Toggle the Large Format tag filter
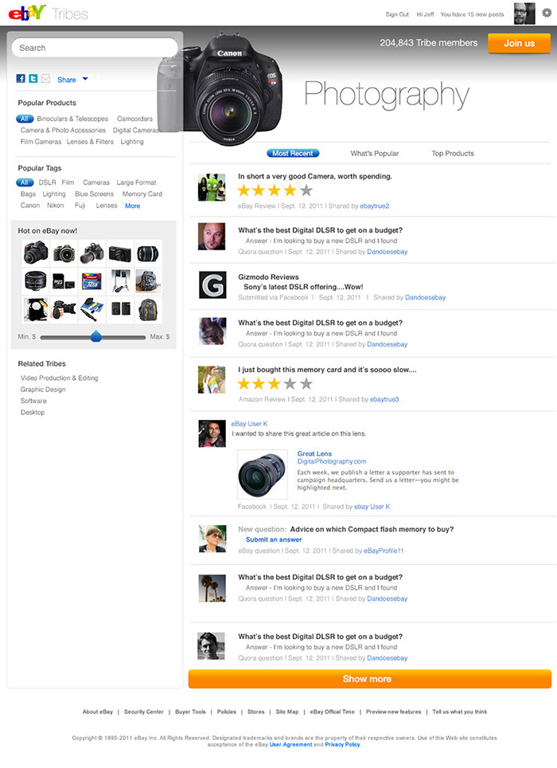This screenshot has width=557, height=768. (136, 182)
